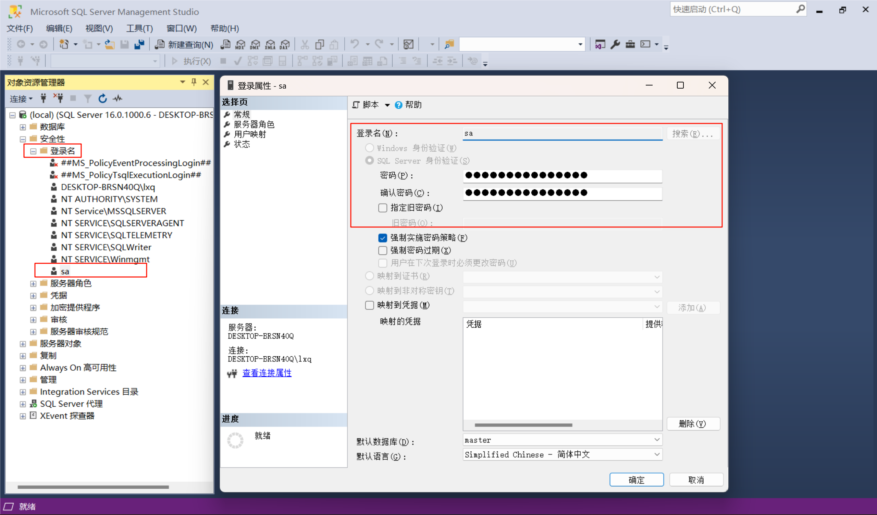Pin the Object Explorer panel
This screenshot has height=515, width=877.
[x=194, y=82]
